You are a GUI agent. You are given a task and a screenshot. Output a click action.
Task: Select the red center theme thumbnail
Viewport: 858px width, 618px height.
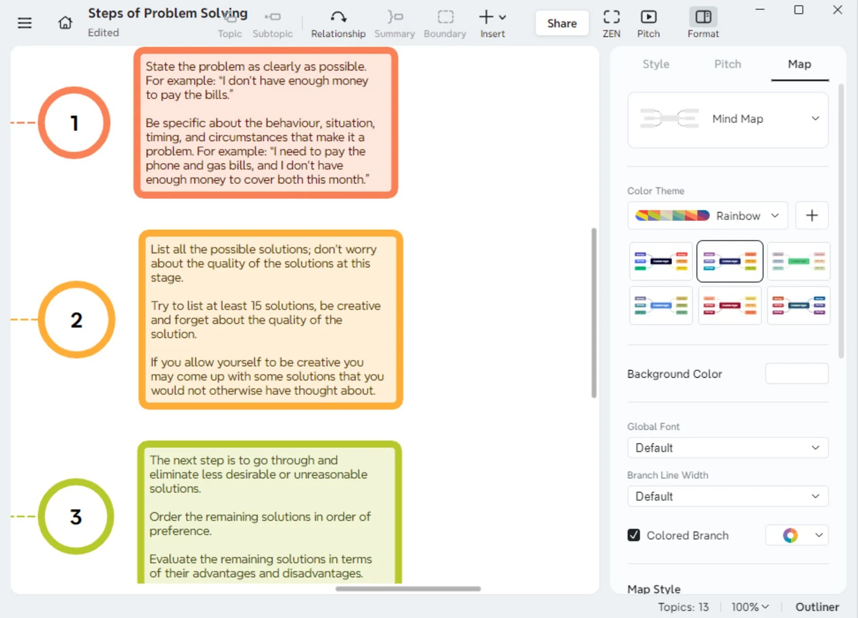[730, 305]
